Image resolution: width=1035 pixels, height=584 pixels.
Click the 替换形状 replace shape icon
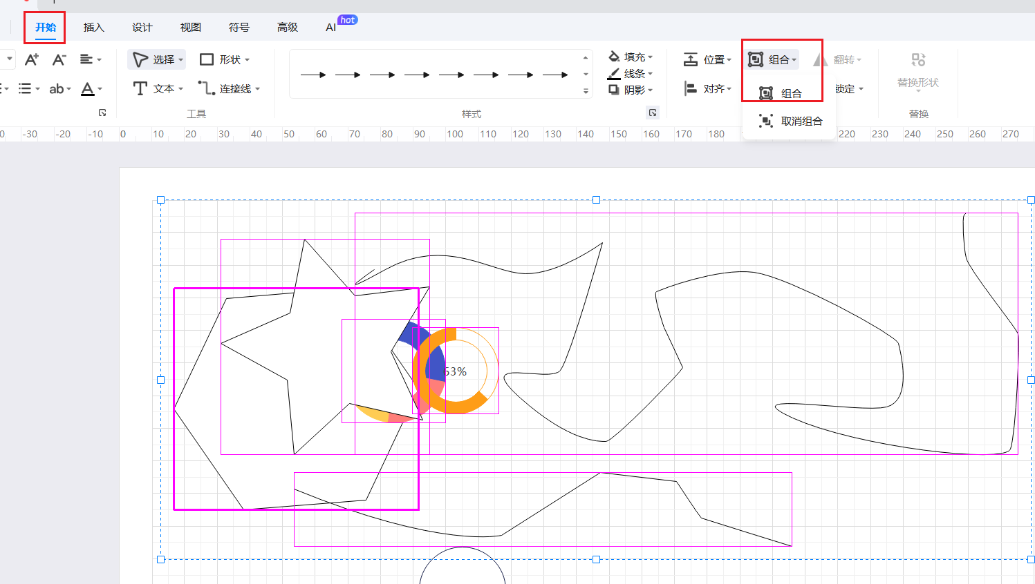[917, 61]
